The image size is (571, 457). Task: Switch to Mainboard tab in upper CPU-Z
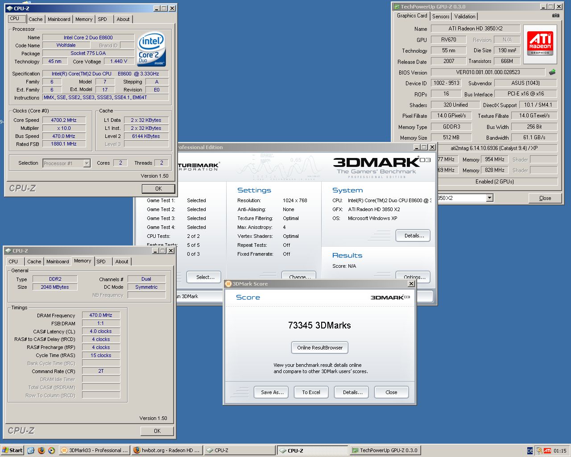tap(59, 19)
